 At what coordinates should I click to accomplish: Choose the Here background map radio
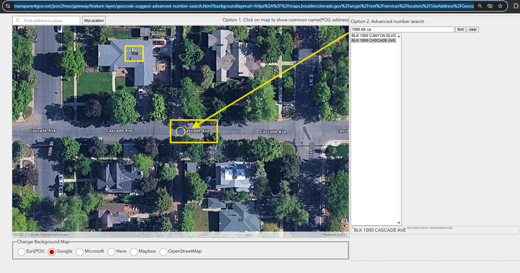click(112, 252)
